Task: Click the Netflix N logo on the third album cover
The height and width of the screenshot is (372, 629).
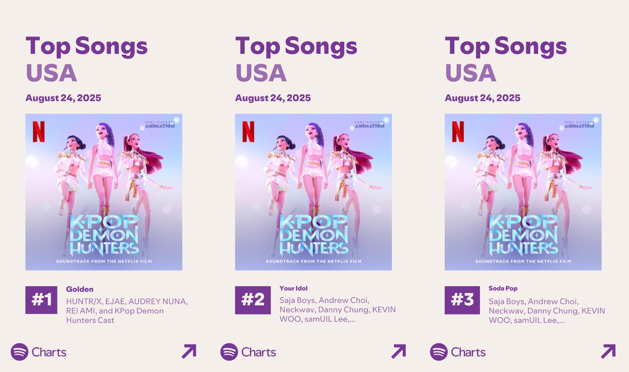Action: point(458,132)
